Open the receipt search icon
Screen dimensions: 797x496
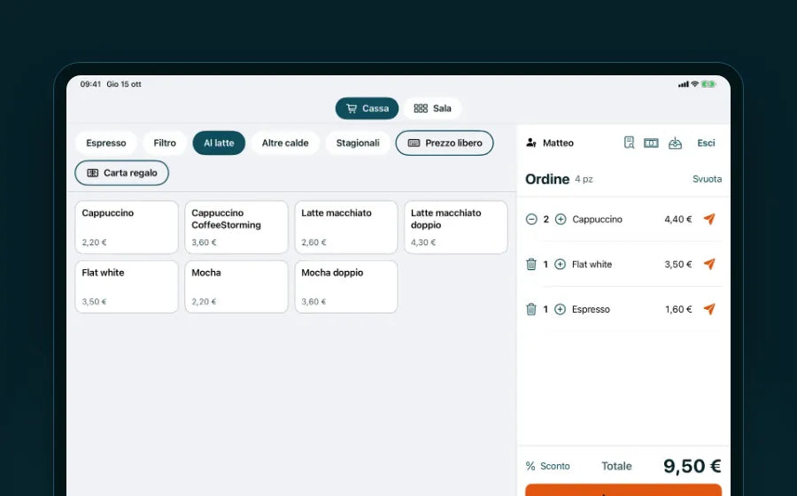click(x=629, y=143)
